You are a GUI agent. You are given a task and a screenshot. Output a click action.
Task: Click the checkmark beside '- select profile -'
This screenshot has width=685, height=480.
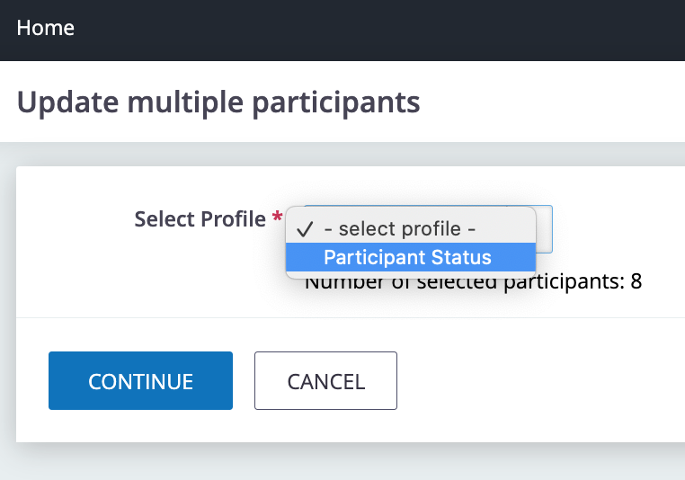[x=304, y=228]
